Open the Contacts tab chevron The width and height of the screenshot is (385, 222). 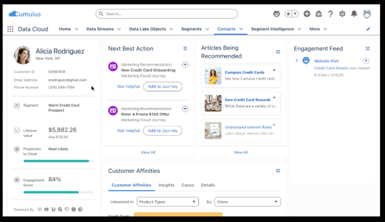pos(241,29)
